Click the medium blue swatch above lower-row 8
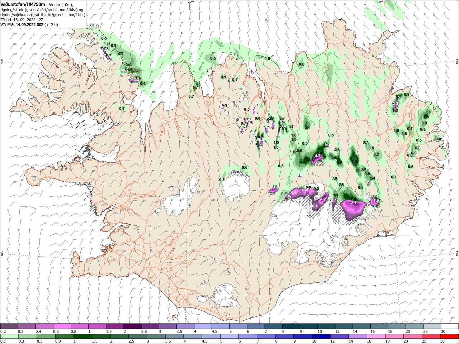Screen dimensions: 459x344 [284, 336]
